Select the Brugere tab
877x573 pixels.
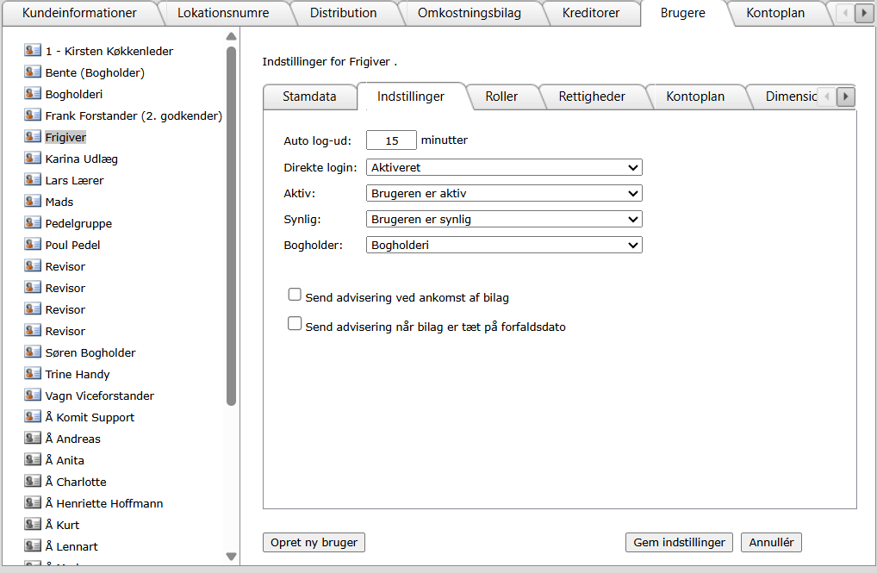click(683, 13)
